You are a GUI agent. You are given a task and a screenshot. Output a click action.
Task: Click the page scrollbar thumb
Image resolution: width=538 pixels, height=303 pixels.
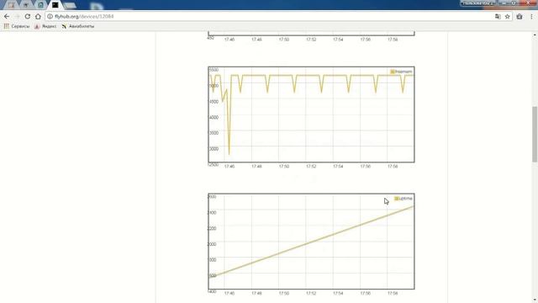click(x=535, y=134)
